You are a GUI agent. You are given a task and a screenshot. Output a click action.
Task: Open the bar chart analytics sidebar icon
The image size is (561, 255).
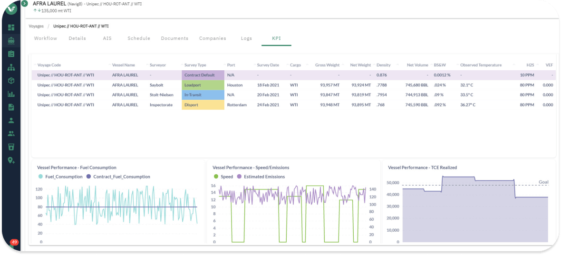tap(11, 94)
